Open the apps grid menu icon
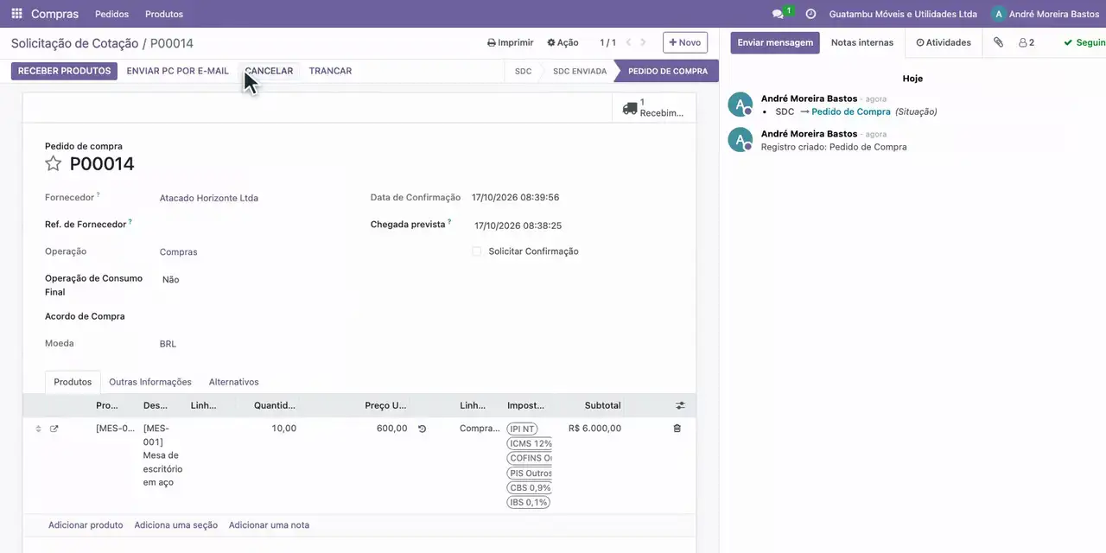Image resolution: width=1106 pixels, height=553 pixels. point(16,14)
